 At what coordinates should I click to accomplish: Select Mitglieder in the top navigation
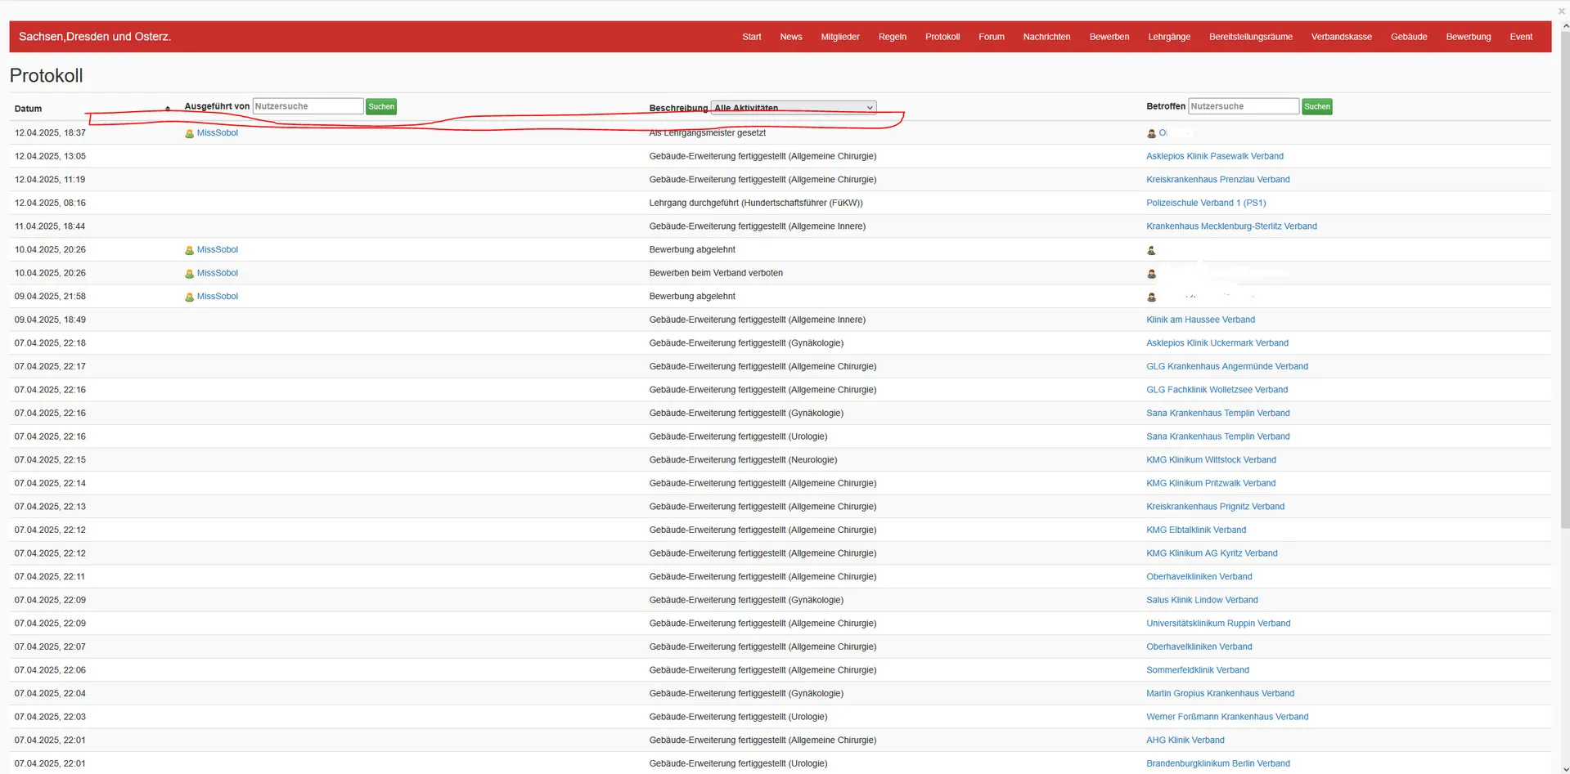[x=839, y=37]
